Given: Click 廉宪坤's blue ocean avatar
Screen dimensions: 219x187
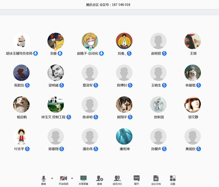Looking at the screenshot, I should pos(124,136).
